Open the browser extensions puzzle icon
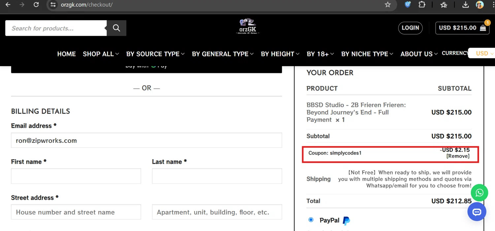The height and width of the screenshot is (231, 495). tap(422, 5)
